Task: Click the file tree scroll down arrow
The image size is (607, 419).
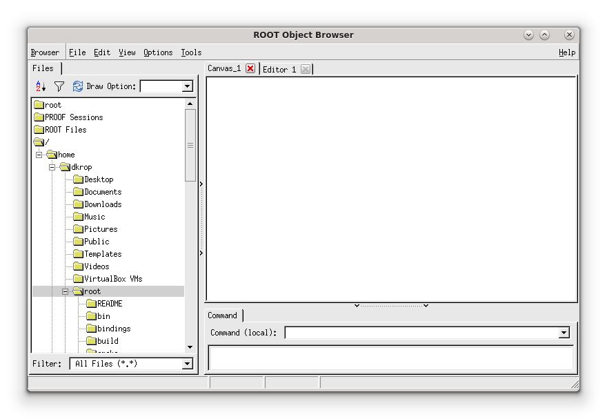Action: pyautogui.click(x=190, y=347)
